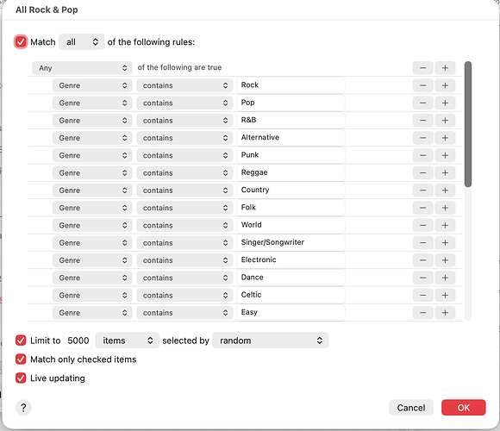
Task: Add a rule after the Rock row
Action: [445, 85]
